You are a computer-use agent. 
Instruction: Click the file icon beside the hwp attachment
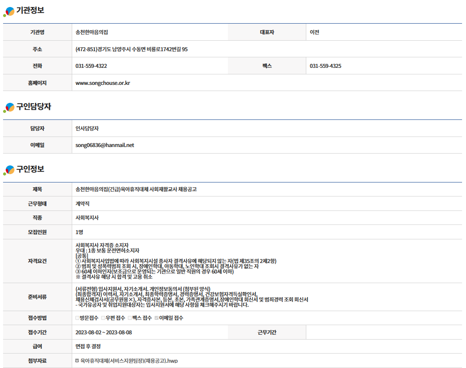tap(77, 361)
